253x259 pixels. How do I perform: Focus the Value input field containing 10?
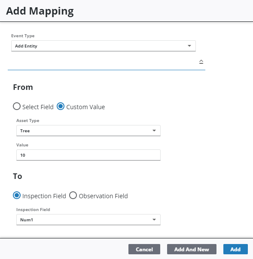[88, 155]
